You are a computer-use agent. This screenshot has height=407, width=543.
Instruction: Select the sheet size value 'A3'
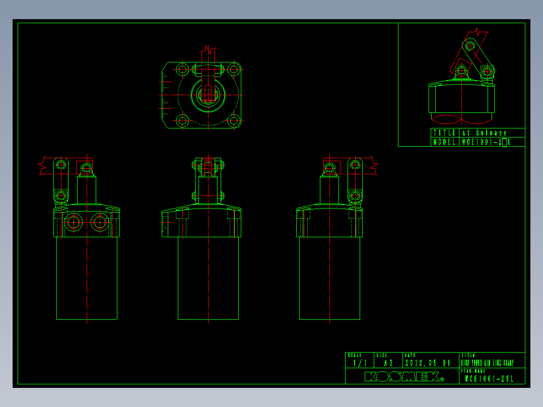(x=388, y=363)
